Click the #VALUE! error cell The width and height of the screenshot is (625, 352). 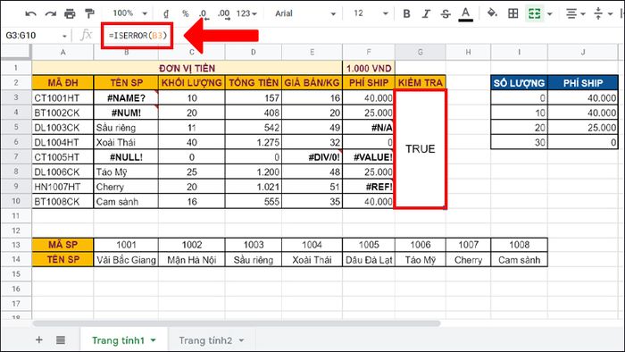(x=369, y=157)
